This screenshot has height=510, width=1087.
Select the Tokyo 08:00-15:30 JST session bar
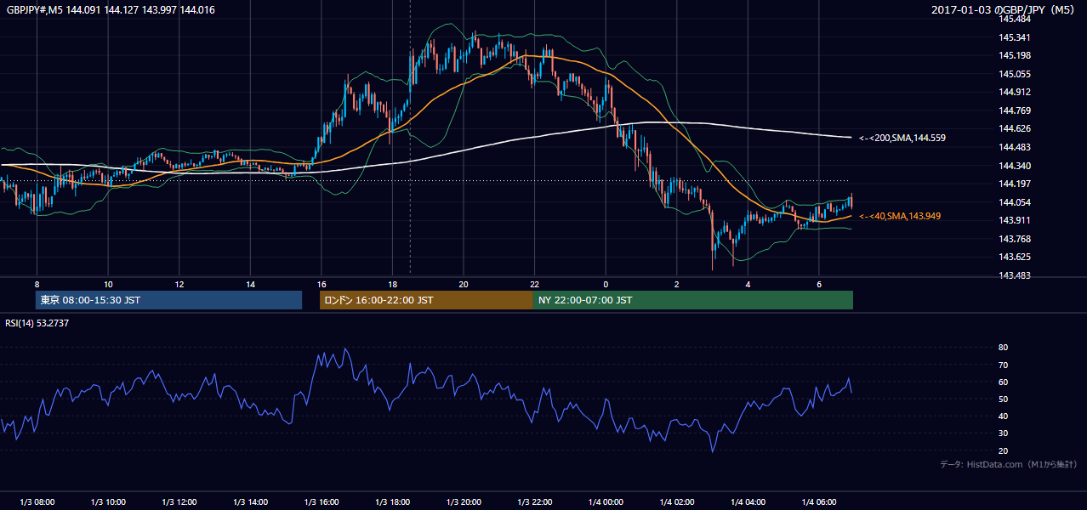pyautogui.click(x=168, y=300)
